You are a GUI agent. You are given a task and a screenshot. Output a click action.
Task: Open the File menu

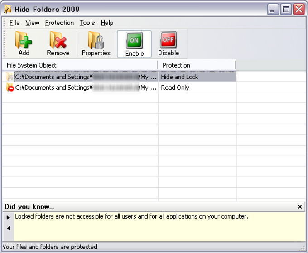14,23
